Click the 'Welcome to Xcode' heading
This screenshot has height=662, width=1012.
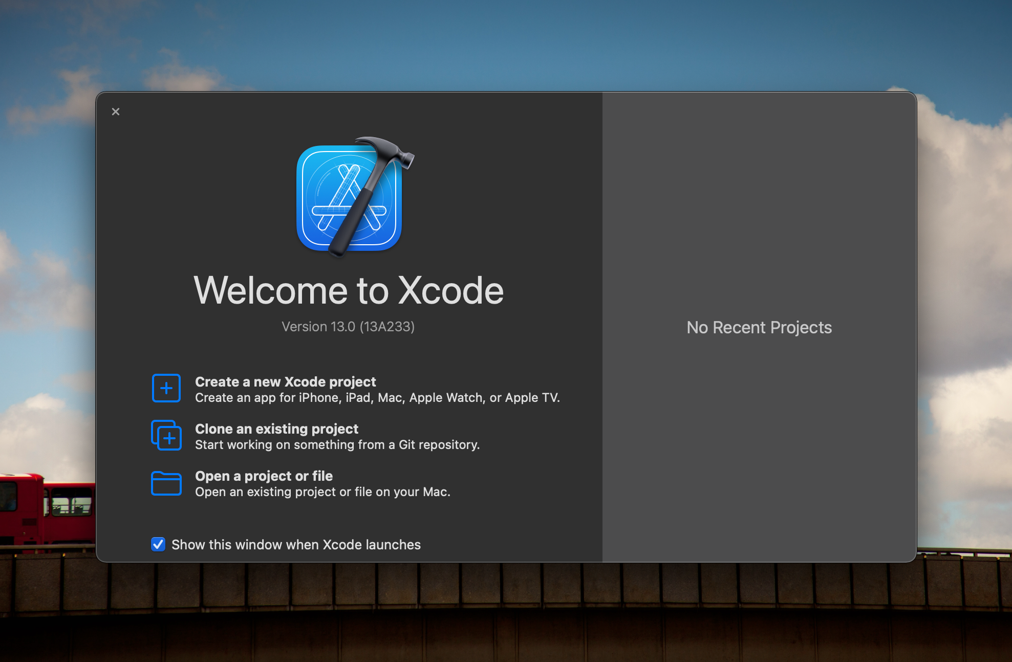pyautogui.click(x=349, y=290)
